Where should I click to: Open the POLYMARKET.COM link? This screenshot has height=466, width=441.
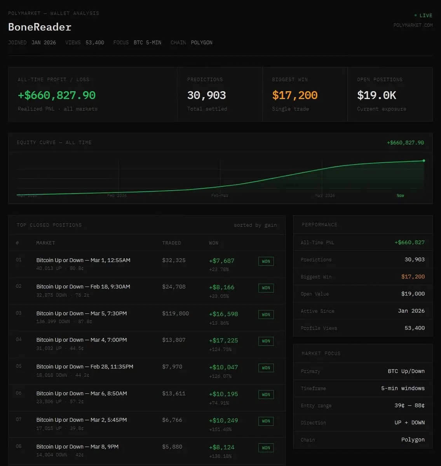click(x=413, y=25)
